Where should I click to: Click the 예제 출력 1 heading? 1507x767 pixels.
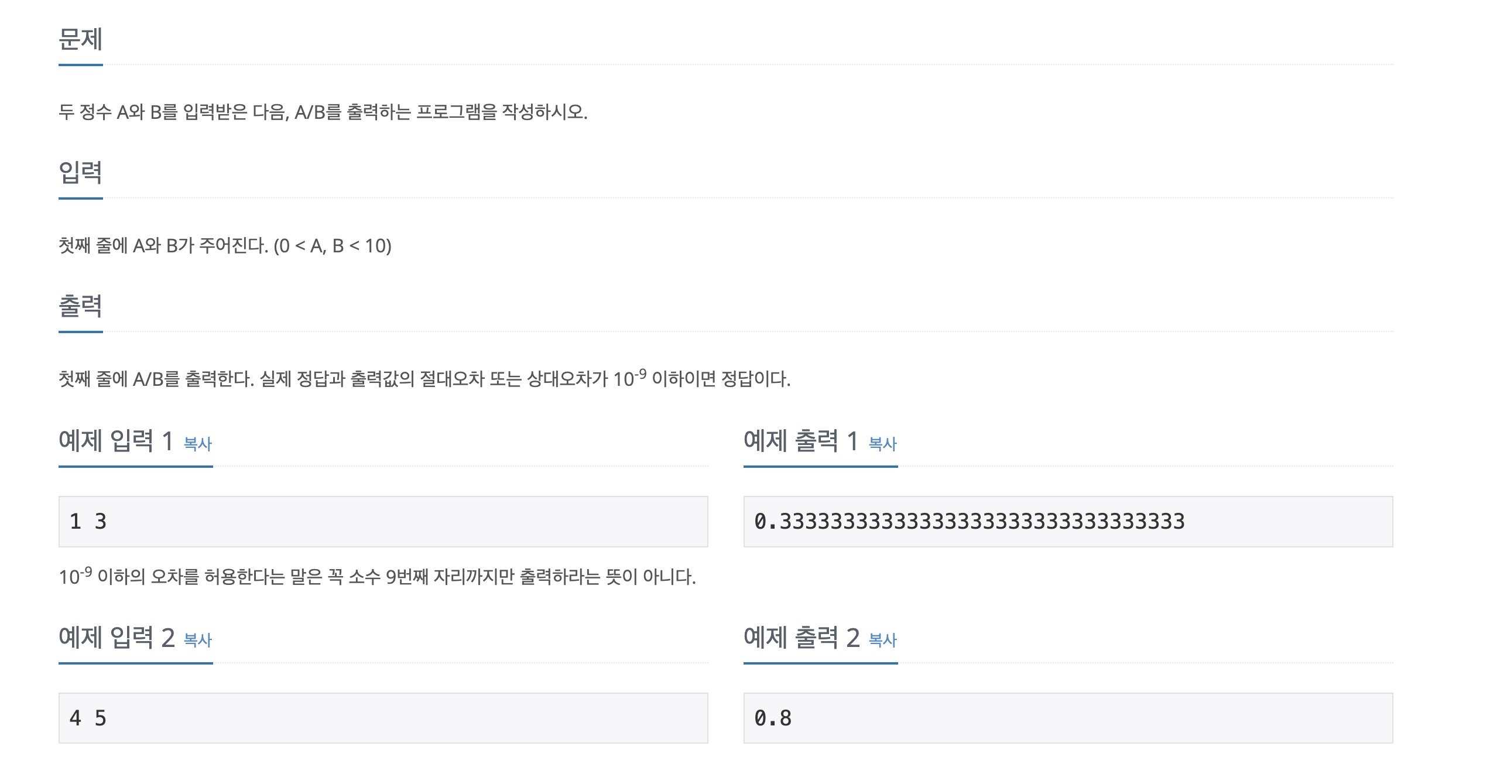pos(801,441)
